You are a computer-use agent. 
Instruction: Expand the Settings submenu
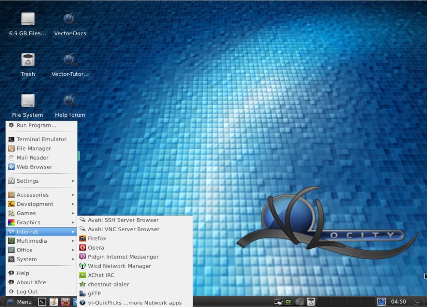pyautogui.click(x=41, y=181)
